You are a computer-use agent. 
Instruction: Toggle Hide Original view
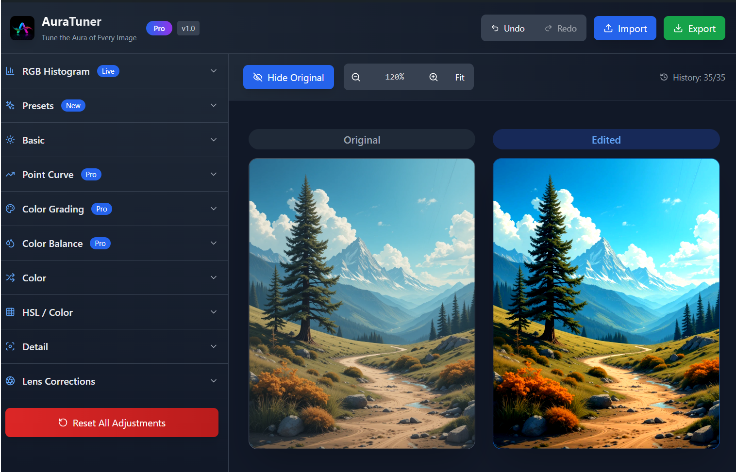tap(288, 77)
